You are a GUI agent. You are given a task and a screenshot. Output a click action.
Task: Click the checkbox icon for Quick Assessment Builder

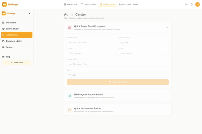coord(70,110)
